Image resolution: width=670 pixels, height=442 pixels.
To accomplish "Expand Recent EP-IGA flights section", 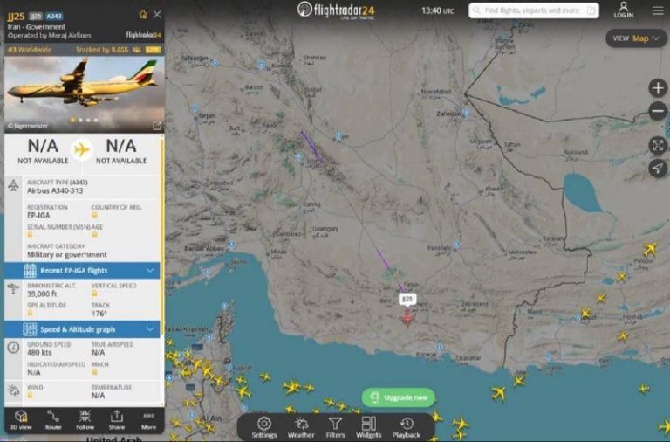I will pos(82,271).
